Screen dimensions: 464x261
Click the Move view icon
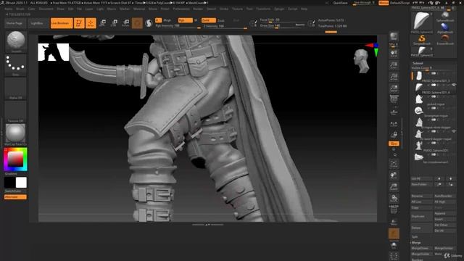[394, 175]
